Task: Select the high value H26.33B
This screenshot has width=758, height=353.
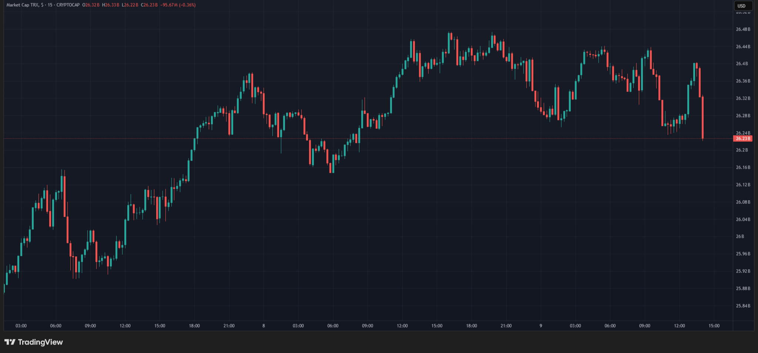Action: coord(111,5)
